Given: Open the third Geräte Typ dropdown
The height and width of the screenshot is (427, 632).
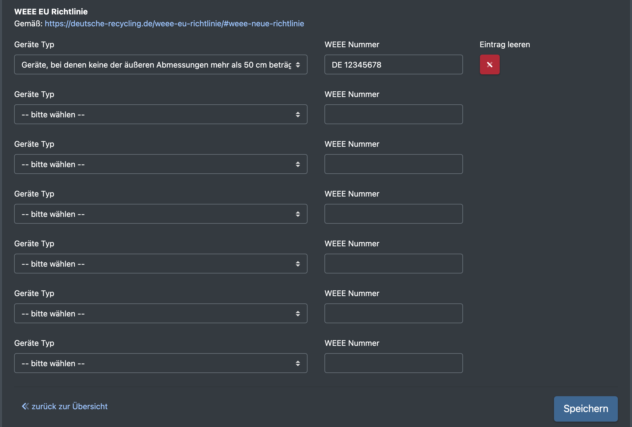Looking at the screenshot, I should (x=161, y=164).
